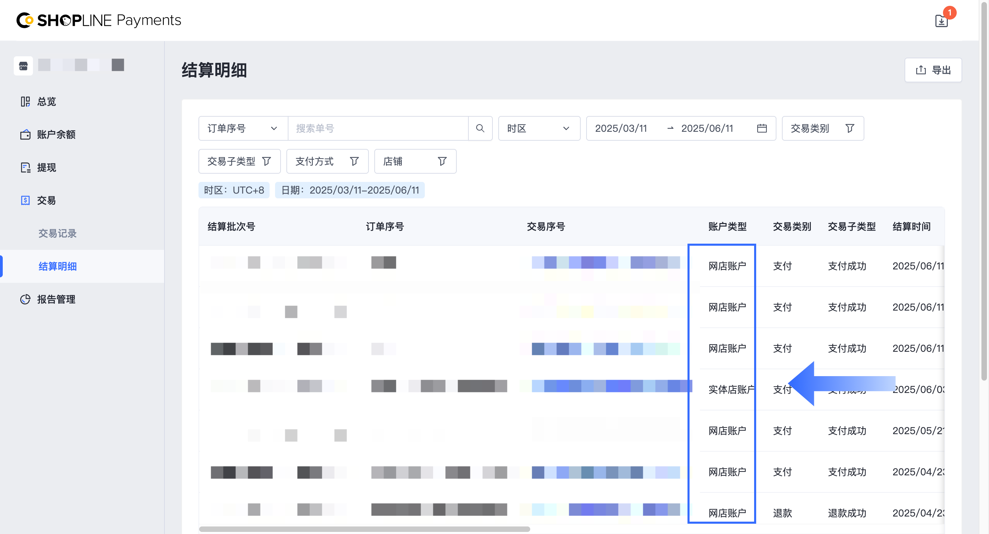Click the 报告管理 pie chart icon
The image size is (989, 534).
tap(25, 300)
